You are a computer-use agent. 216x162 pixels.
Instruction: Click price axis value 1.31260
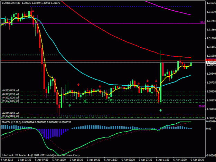tap(211, 38)
